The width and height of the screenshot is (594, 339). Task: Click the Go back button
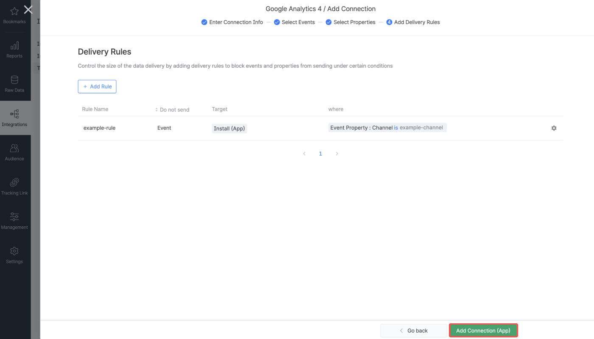[x=414, y=331]
